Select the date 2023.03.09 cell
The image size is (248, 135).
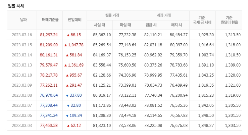(x=22, y=85)
